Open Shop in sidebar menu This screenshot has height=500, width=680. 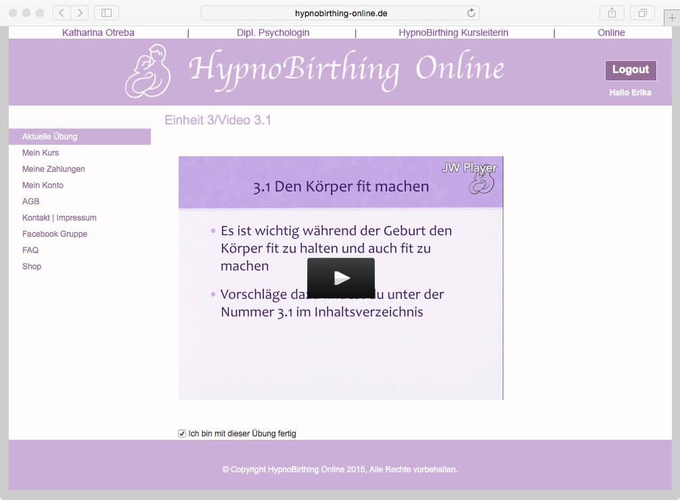click(32, 267)
